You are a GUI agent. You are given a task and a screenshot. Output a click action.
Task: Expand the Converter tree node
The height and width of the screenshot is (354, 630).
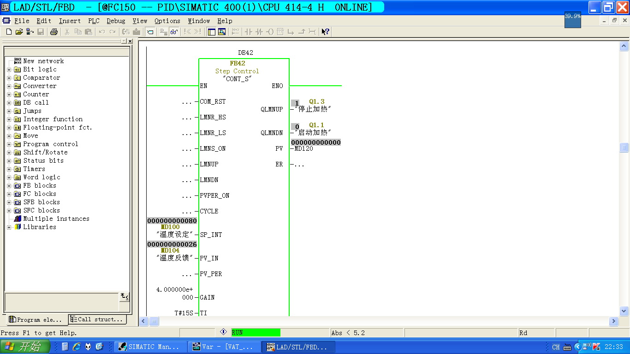pyautogui.click(x=9, y=86)
